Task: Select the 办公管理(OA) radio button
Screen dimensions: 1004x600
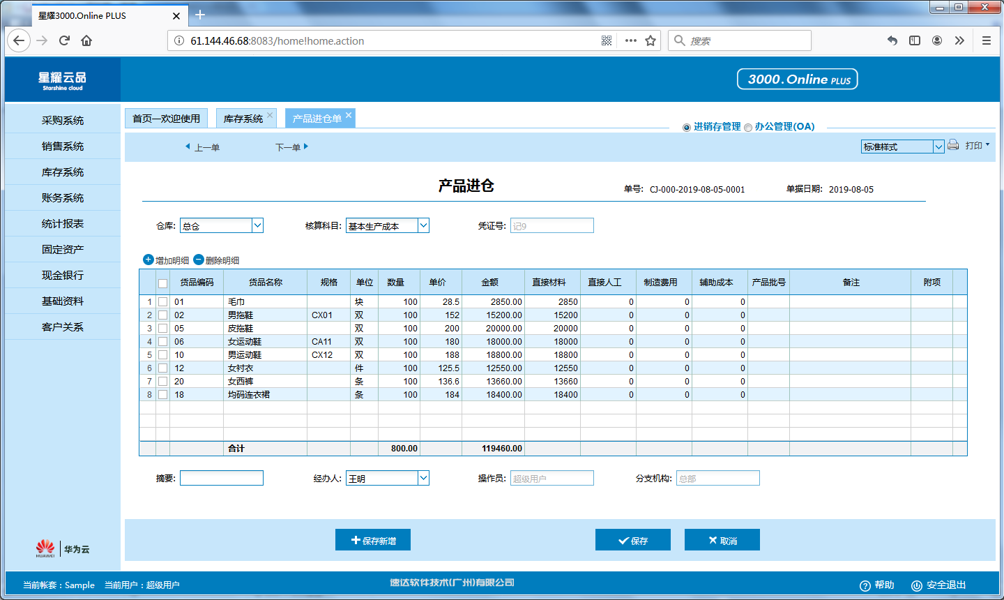Action: click(748, 128)
